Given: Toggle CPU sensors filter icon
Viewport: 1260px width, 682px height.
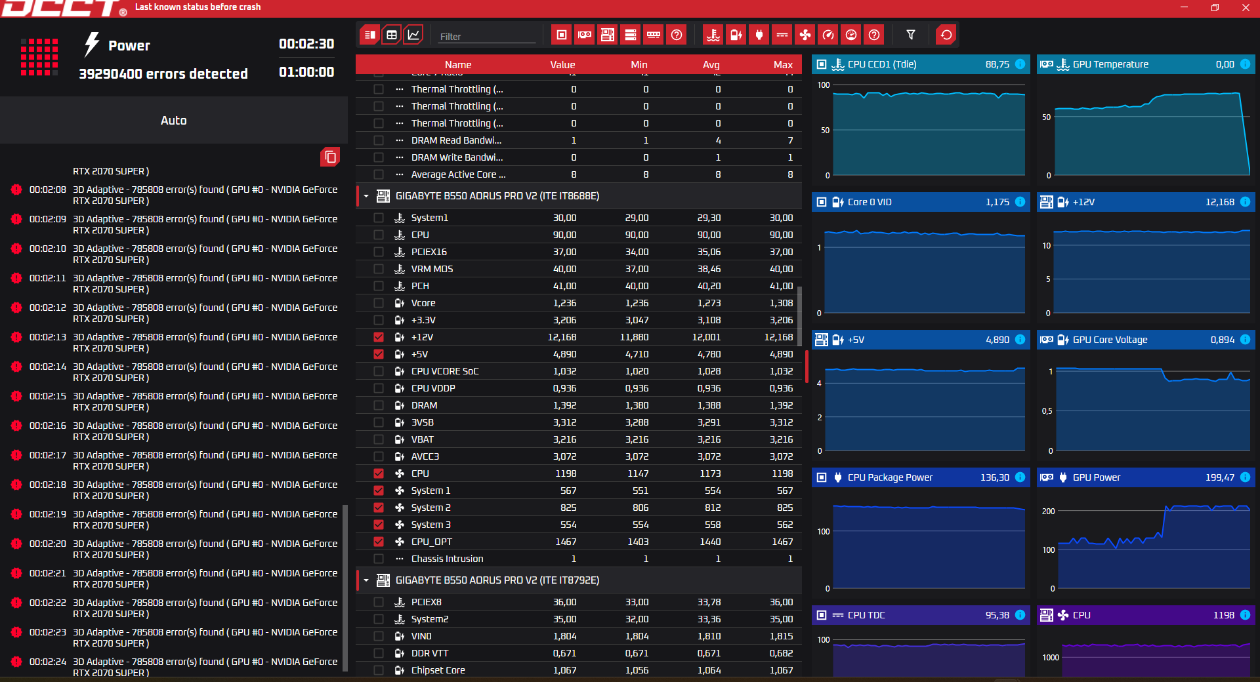Looking at the screenshot, I should point(562,35).
